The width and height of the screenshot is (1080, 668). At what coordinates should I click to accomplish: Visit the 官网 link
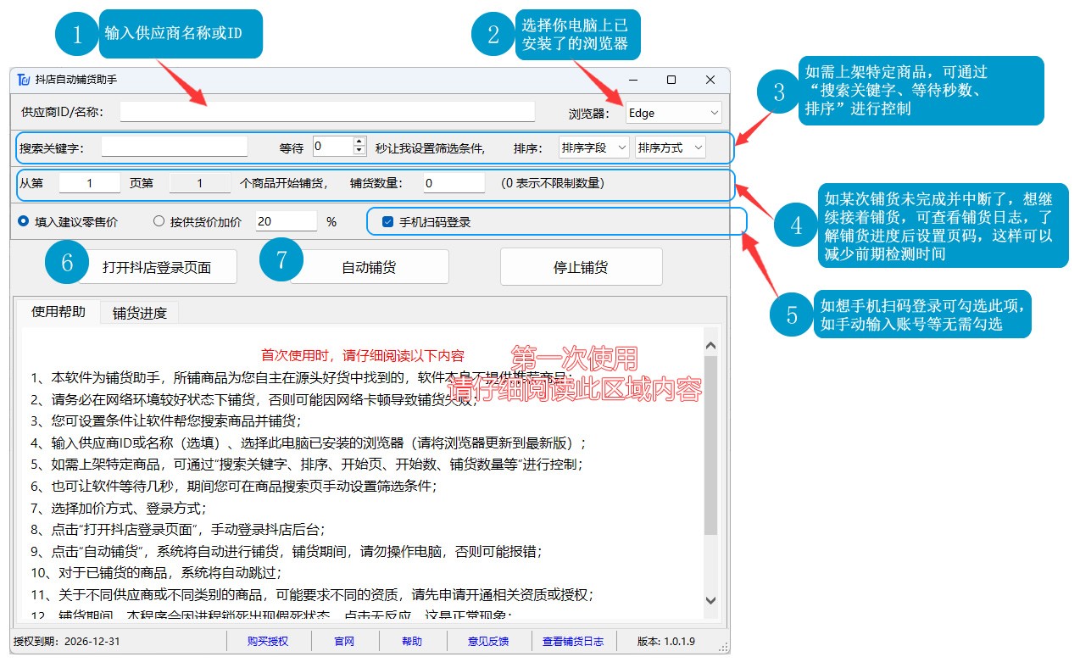tap(344, 641)
